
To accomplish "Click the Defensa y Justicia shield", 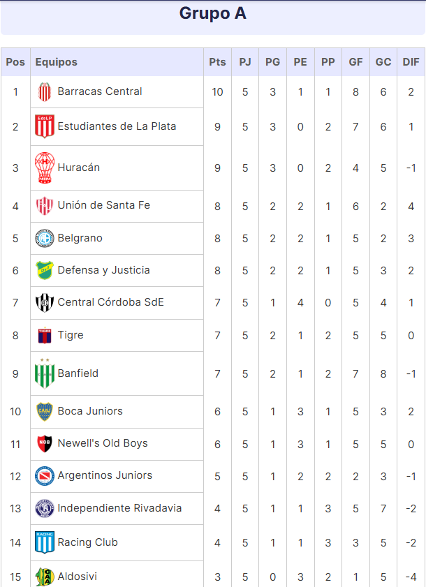I will (x=45, y=270).
